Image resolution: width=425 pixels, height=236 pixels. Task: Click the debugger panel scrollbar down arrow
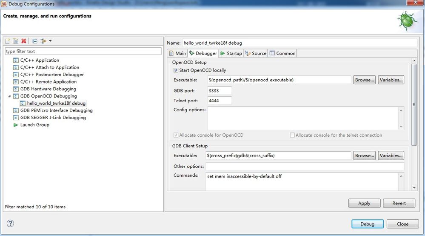[x=414, y=188]
